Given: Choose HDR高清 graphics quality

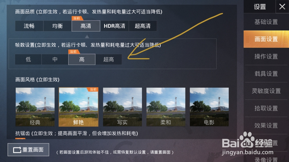Looking at the screenshot, I should coord(114,26).
